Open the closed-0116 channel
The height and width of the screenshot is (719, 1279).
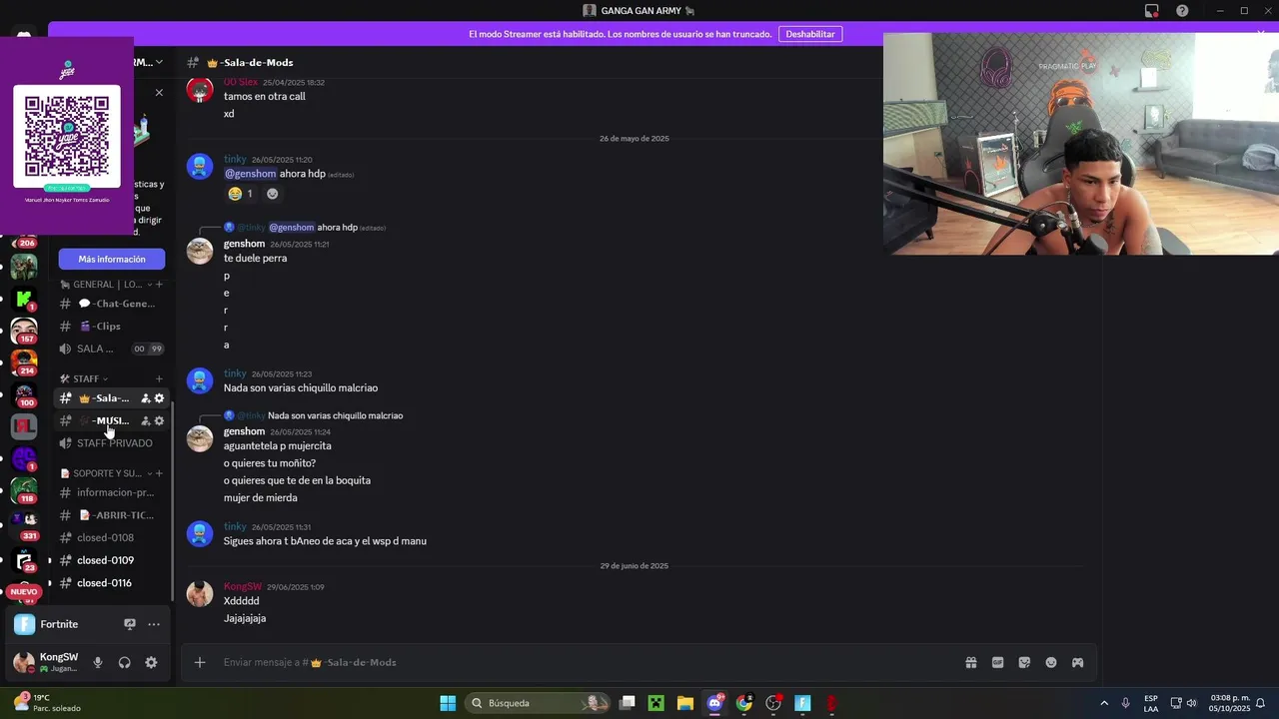tap(112, 583)
